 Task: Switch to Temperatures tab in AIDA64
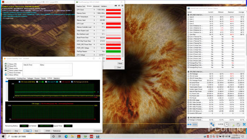click(x=11, y=78)
